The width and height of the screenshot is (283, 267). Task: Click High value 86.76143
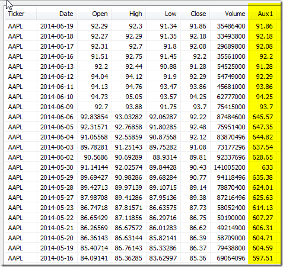[129, 248]
